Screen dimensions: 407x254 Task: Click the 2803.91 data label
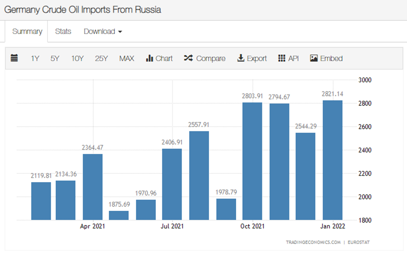(x=252, y=96)
